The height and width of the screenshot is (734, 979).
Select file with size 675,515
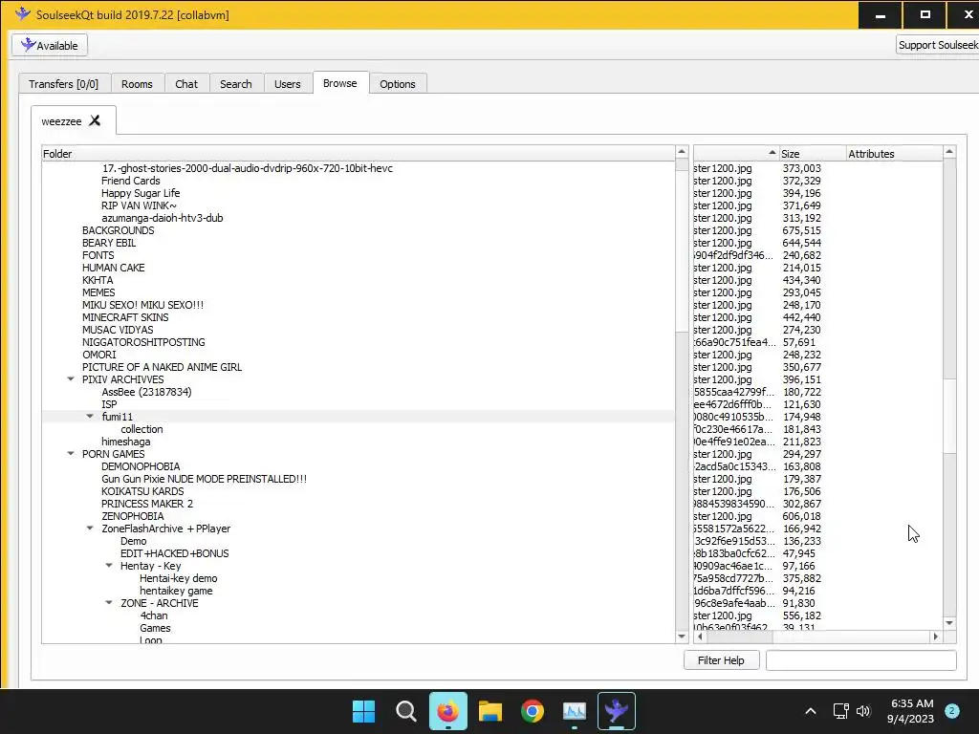point(818,230)
